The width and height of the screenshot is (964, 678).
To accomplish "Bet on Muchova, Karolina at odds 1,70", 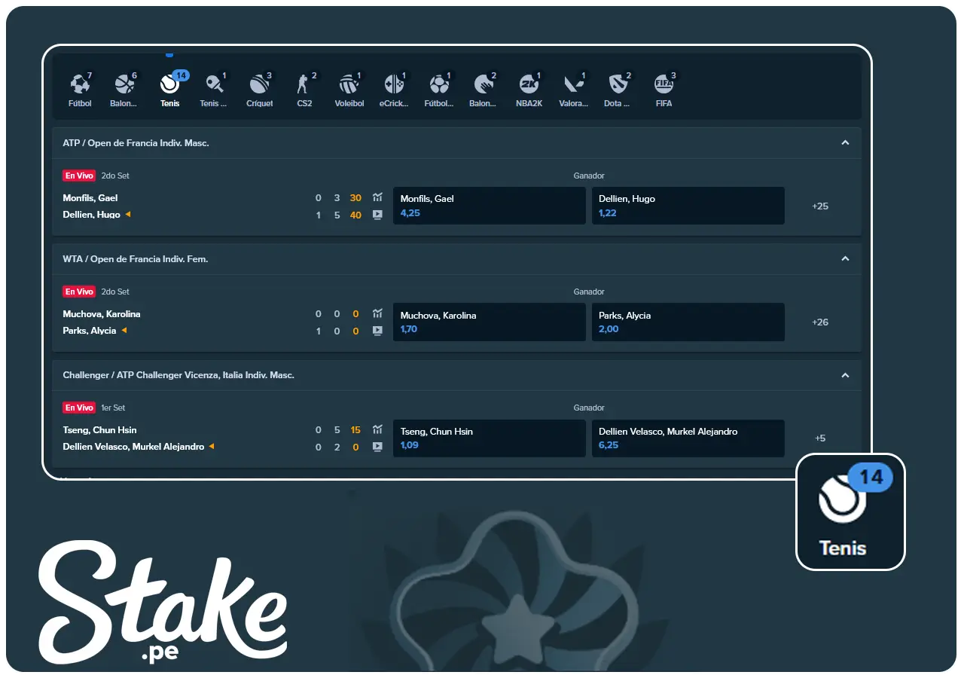I will click(490, 322).
